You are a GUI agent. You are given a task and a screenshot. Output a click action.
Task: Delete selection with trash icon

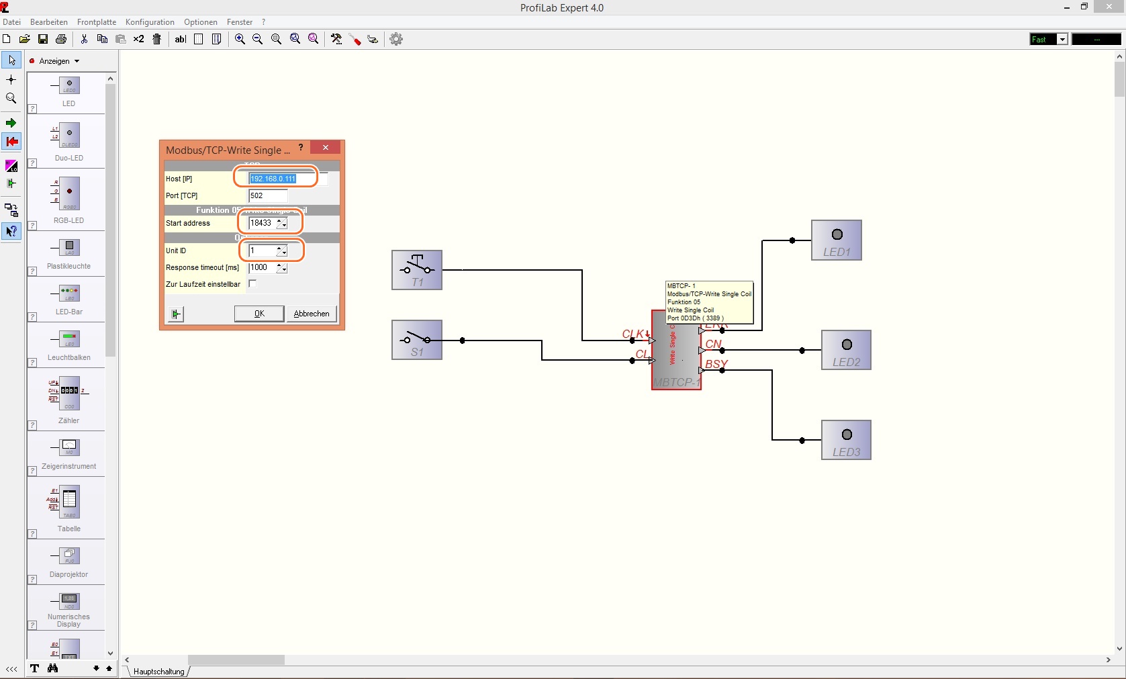click(157, 39)
